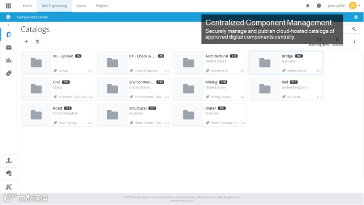Open more options for Rail catalog
The width and height of the screenshot is (364, 205).
[x=318, y=97]
